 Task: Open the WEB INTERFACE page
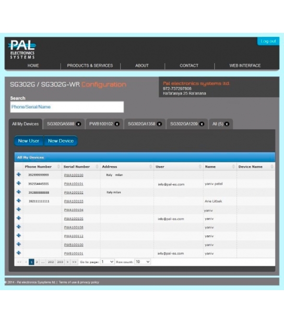[245, 66]
